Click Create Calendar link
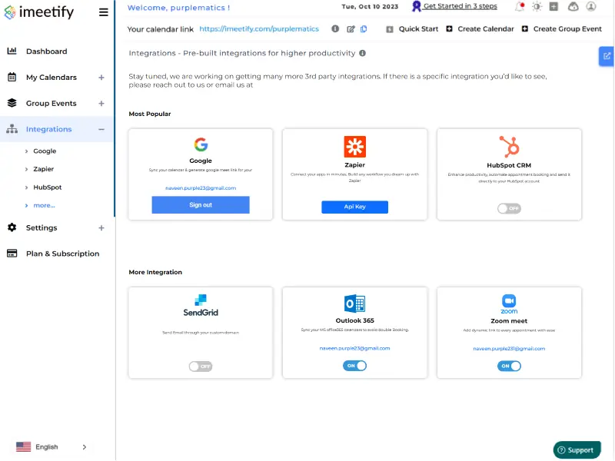The width and height of the screenshot is (615, 461). coord(486,28)
